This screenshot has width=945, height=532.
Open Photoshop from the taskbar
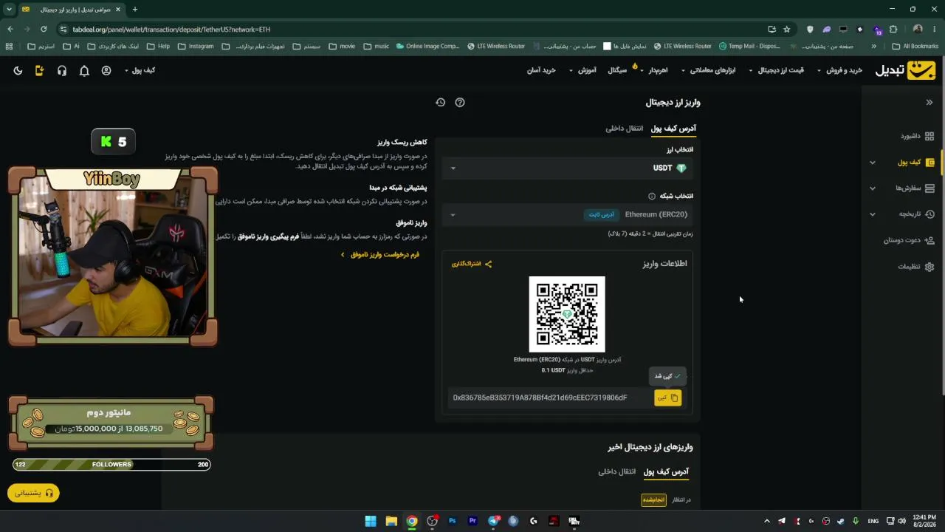(x=453, y=521)
